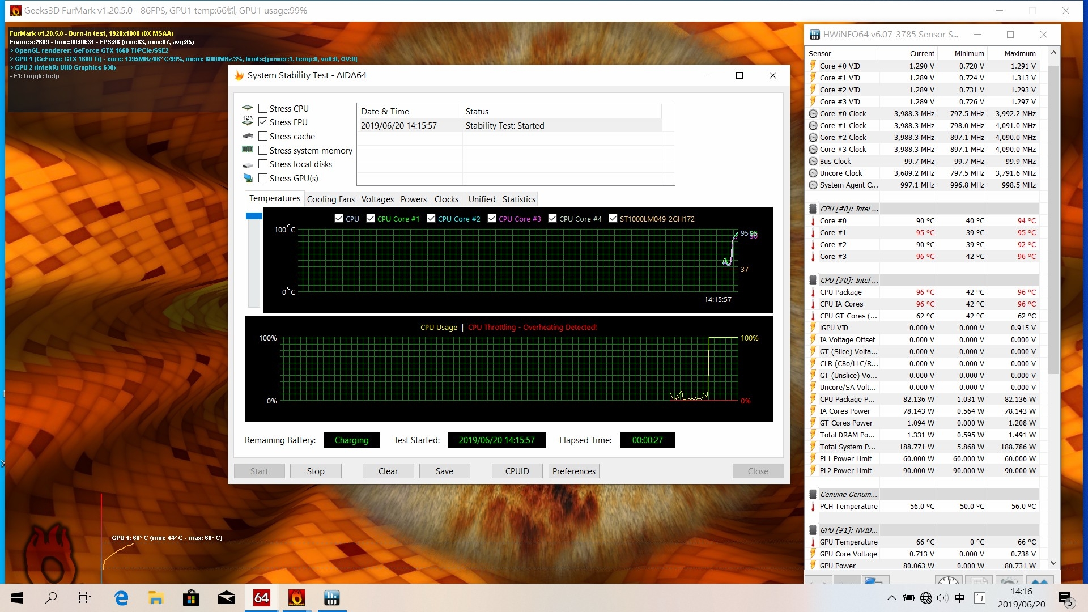
Task: Select the GPU Temperature sensor row
Action: [x=923, y=542]
